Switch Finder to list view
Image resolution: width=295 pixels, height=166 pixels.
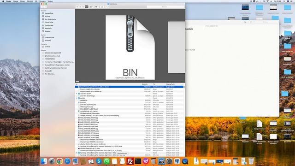pyautogui.click(x=80, y=7)
